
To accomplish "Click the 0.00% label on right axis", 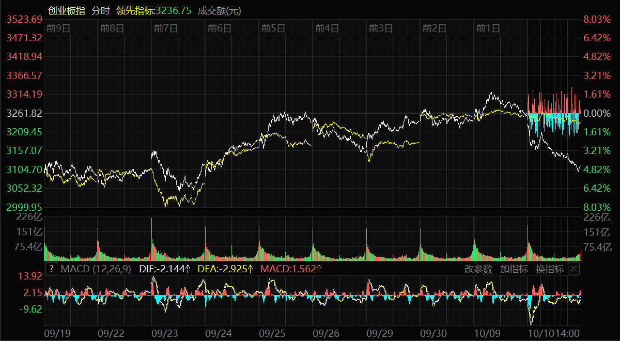I will pos(597,113).
